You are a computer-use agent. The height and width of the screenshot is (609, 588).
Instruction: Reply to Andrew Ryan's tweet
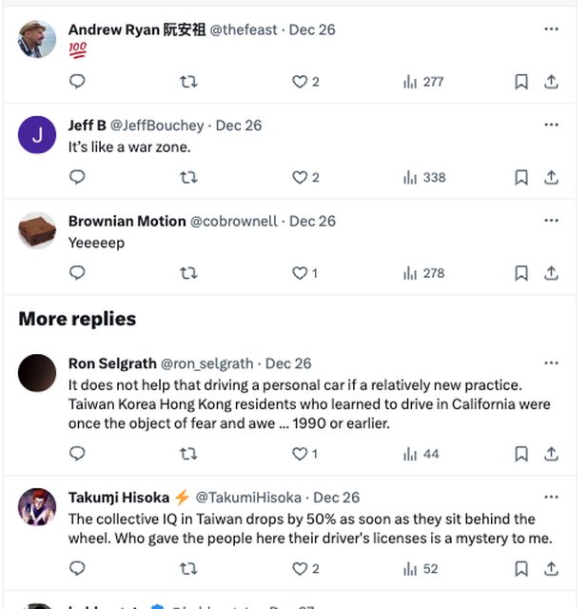point(78,82)
